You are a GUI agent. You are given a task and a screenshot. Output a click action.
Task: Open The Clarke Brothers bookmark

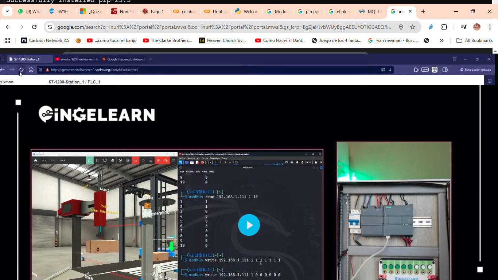pos(167,40)
